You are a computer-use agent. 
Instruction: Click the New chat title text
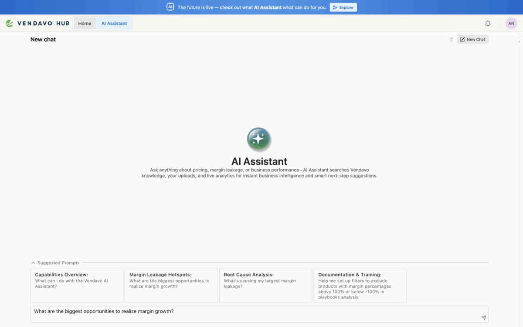pyautogui.click(x=43, y=40)
